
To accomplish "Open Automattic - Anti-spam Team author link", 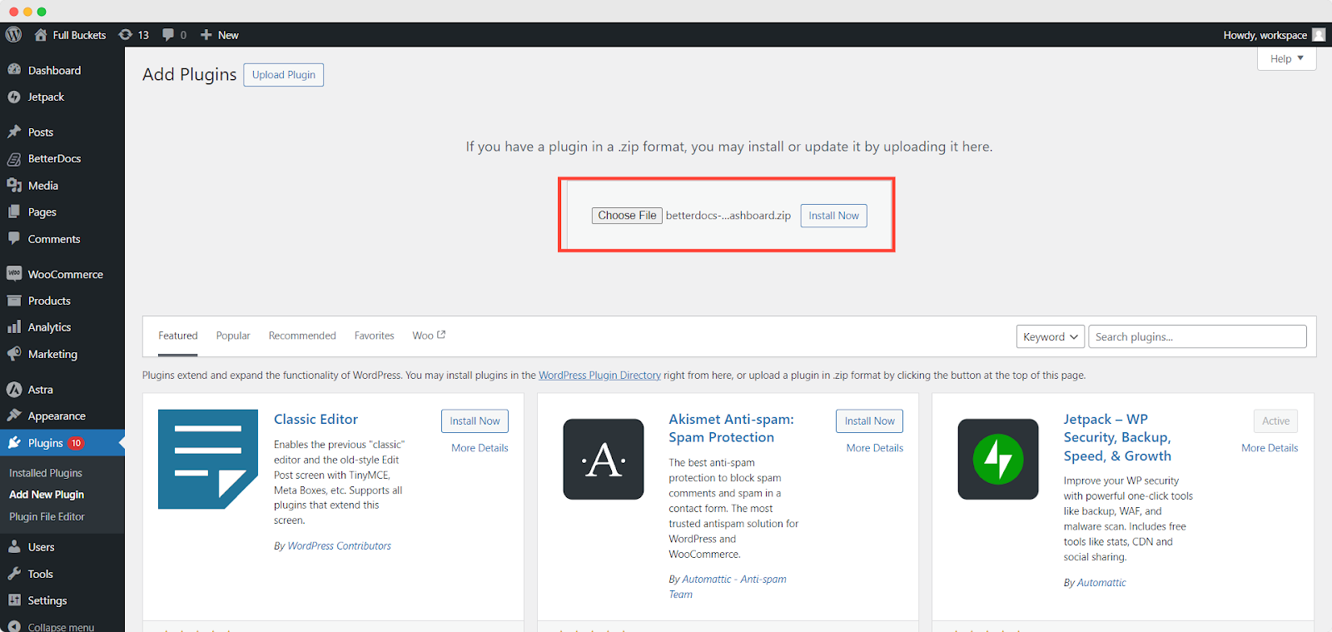I will [728, 587].
